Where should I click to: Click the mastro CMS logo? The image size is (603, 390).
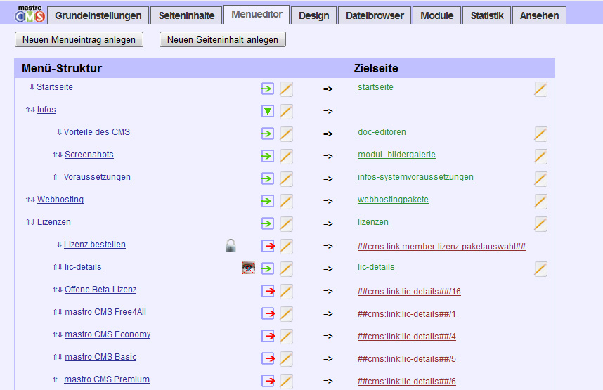30,14
